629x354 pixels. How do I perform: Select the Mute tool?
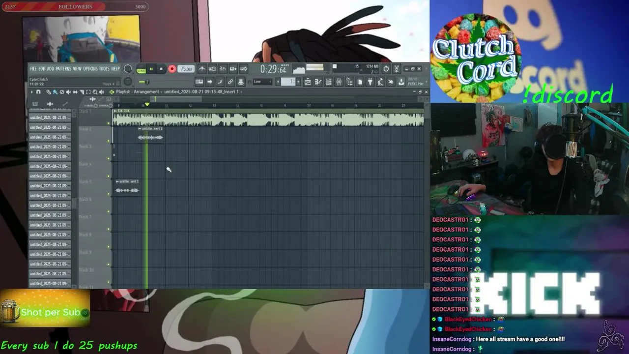point(68,92)
